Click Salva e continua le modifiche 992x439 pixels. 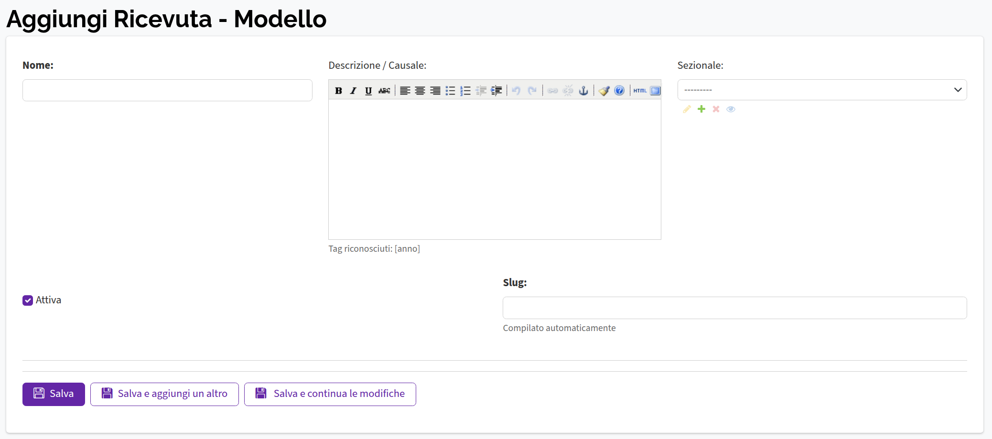coord(330,394)
